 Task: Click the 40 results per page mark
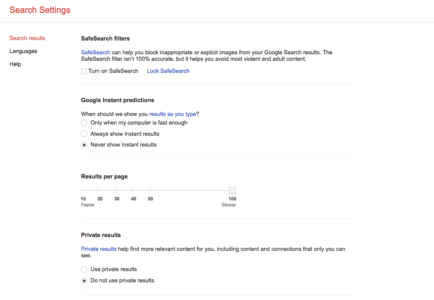point(133,190)
